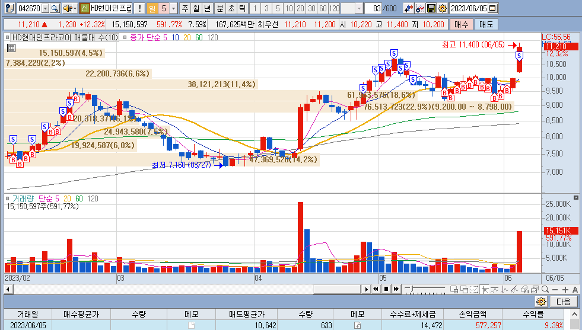Toggle the green 신 badge next to the stock name

(x=85, y=8)
